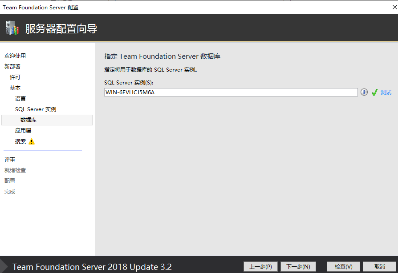
Task: Select 欢迎使用 in the navigation tree
Action: pyautogui.click(x=15, y=56)
